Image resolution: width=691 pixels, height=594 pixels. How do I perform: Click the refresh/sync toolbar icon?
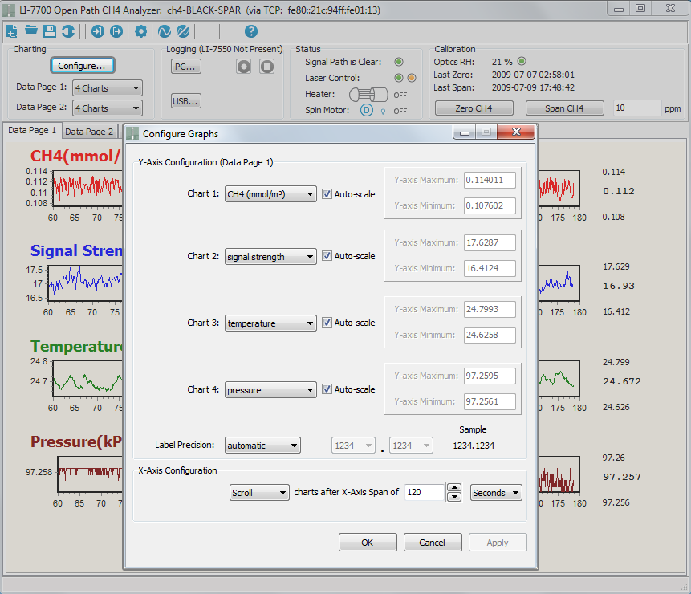(x=68, y=31)
